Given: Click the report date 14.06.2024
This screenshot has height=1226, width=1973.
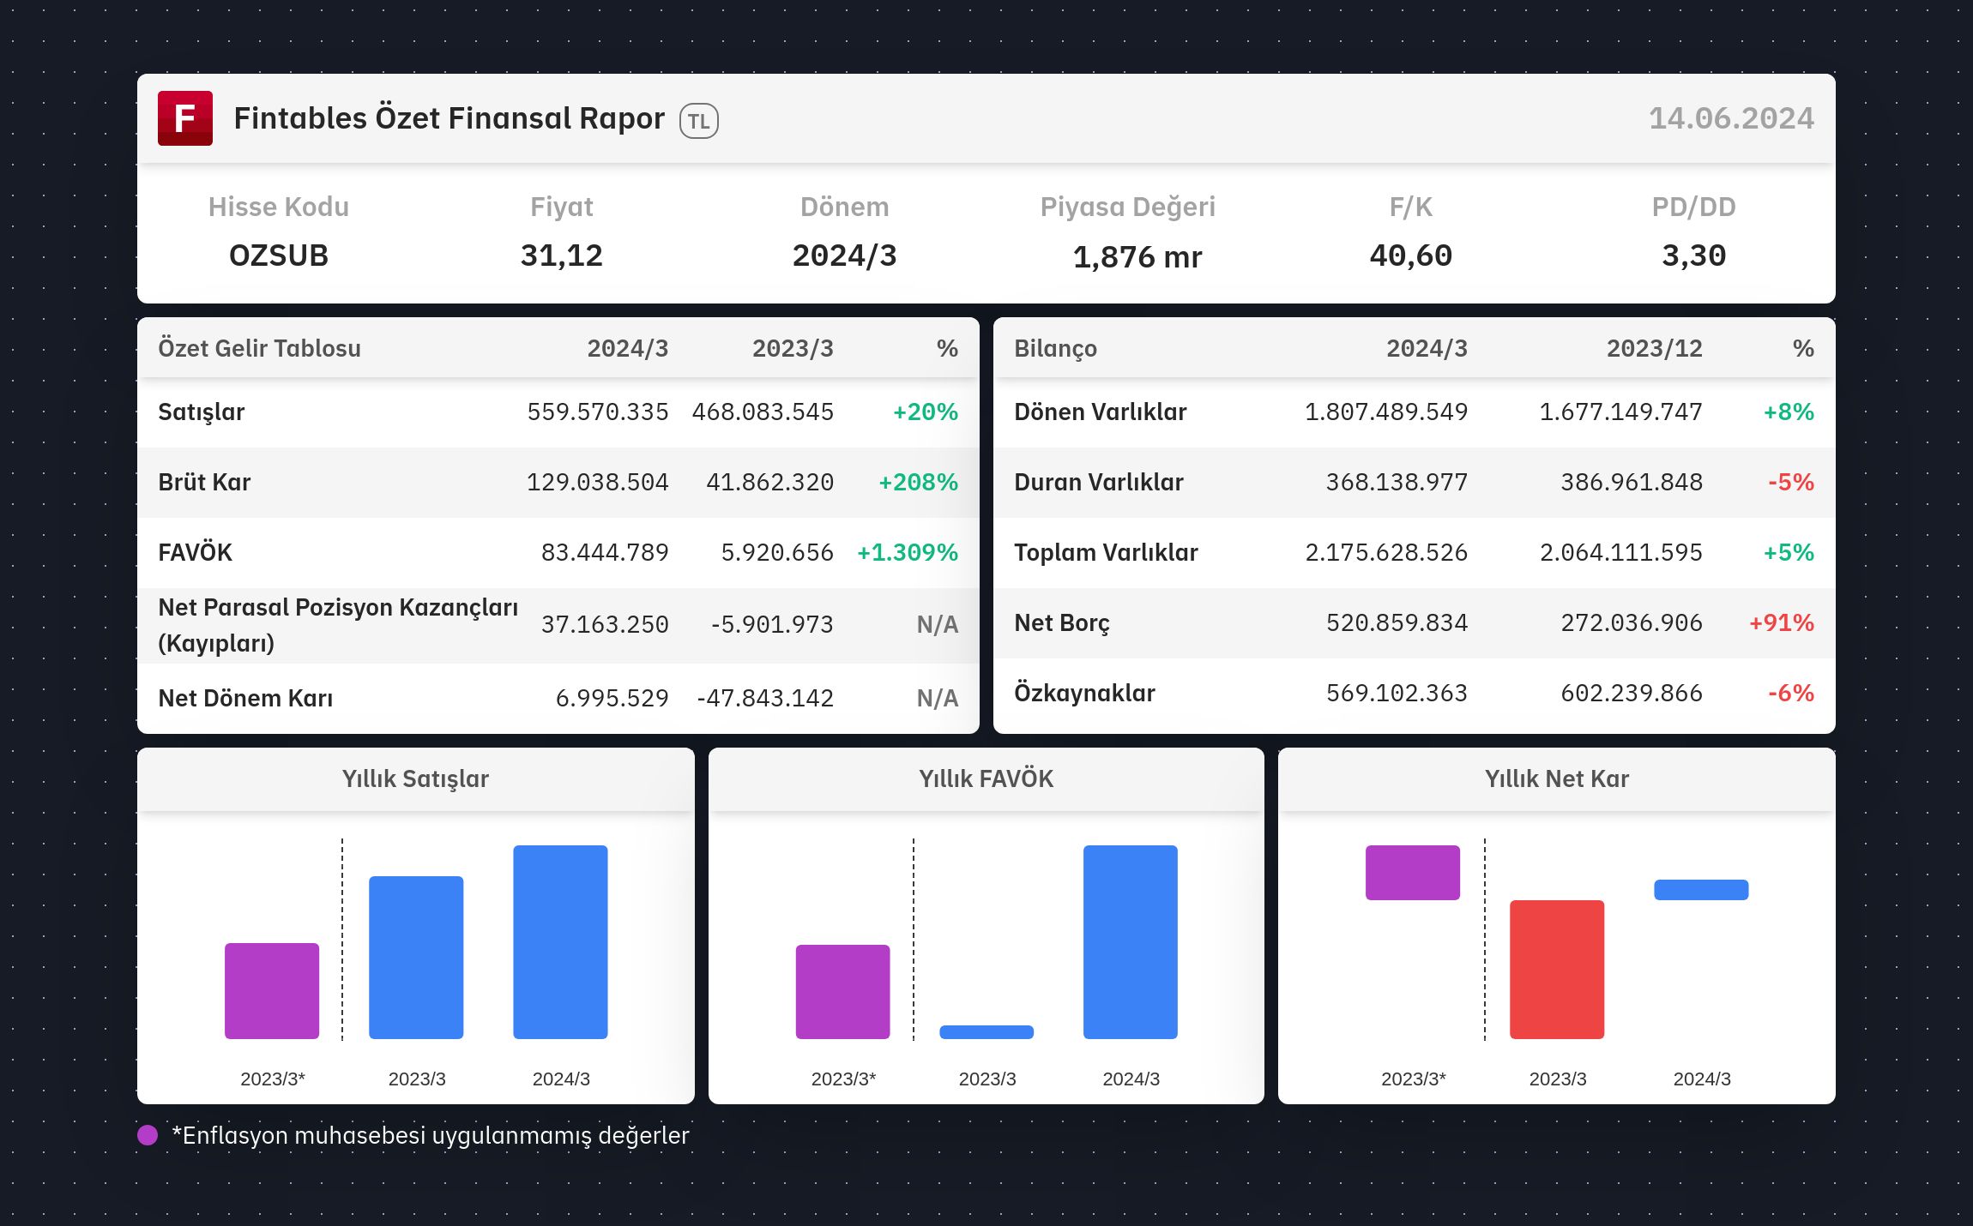Looking at the screenshot, I should 1731,118.
